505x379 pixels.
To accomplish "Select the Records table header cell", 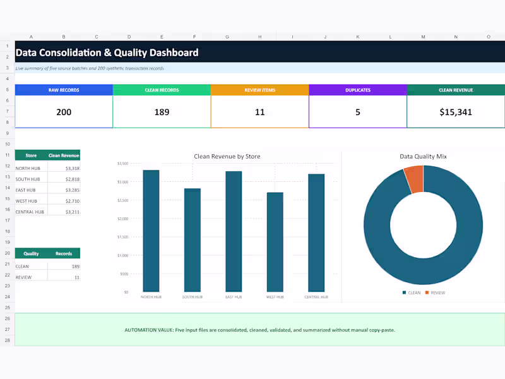I will [64, 253].
